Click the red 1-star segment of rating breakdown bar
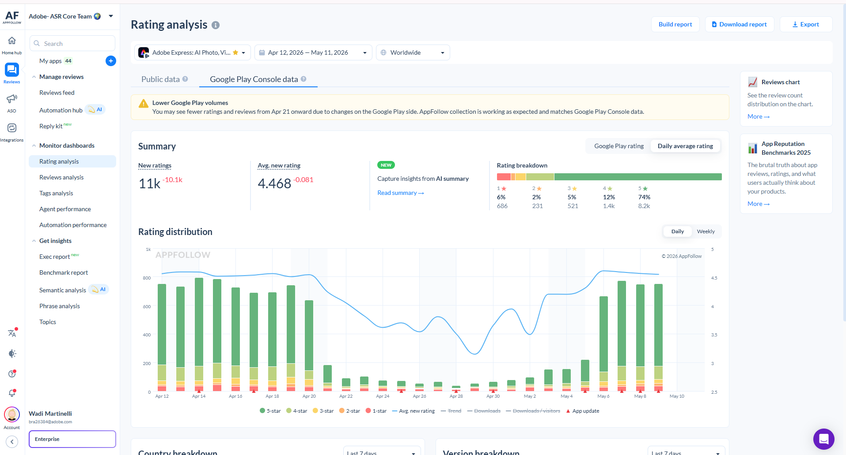 (504, 177)
